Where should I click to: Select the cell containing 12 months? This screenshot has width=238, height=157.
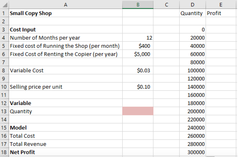(138, 38)
